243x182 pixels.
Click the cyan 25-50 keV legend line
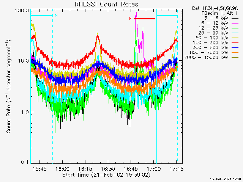[x=235, y=33]
